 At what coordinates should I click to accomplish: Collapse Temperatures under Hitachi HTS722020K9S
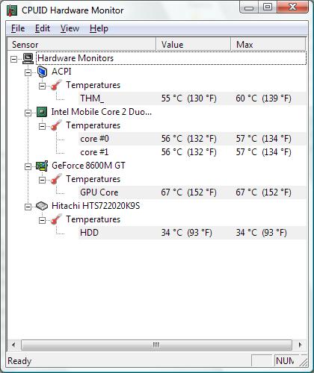coord(42,220)
